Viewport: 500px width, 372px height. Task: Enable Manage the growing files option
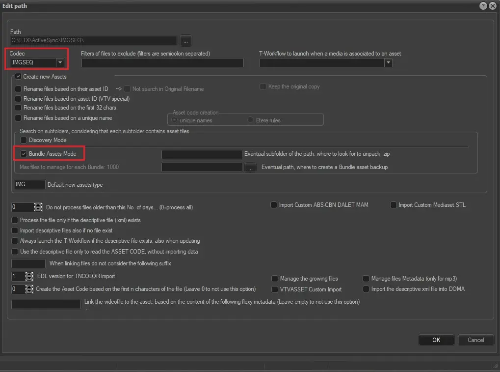pyautogui.click(x=275, y=279)
